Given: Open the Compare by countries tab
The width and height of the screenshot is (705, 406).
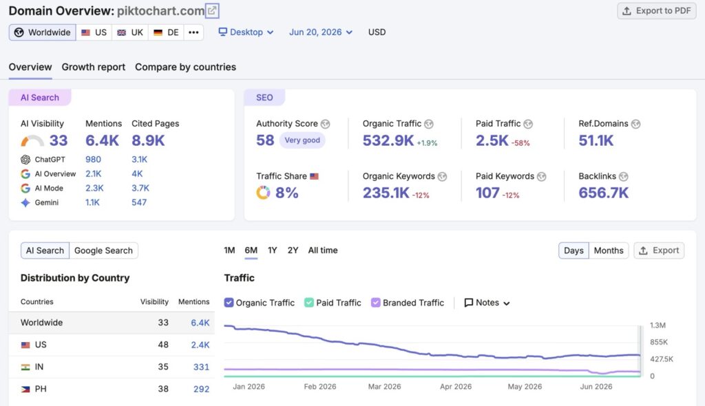Looking at the screenshot, I should 185,67.
